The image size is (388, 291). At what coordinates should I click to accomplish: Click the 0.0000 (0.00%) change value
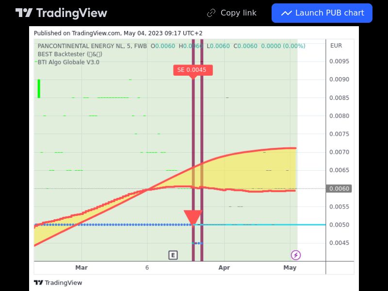(x=283, y=46)
